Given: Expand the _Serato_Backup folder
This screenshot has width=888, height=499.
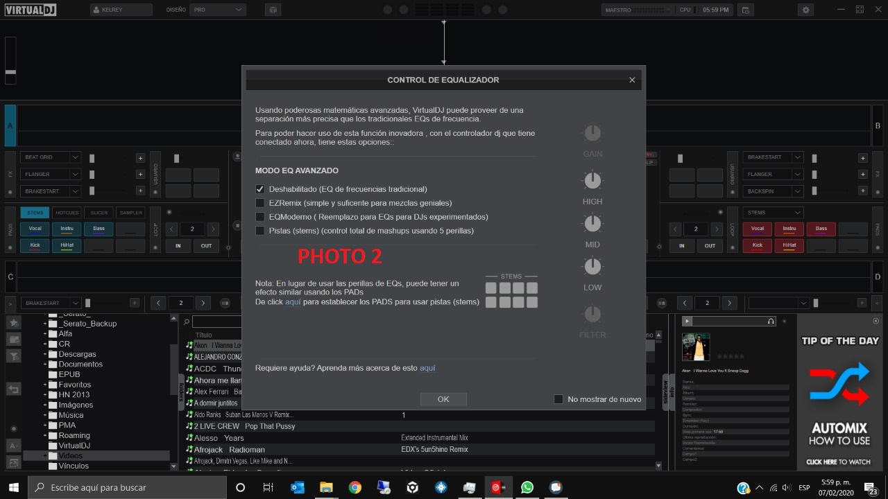Looking at the screenshot, I should [45, 324].
